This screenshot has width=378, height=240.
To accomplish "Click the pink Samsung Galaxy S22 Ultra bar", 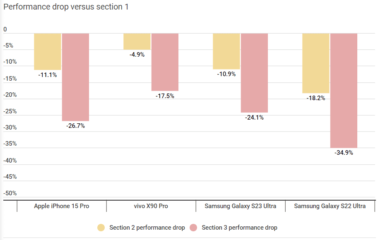I will (x=344, y=90).
